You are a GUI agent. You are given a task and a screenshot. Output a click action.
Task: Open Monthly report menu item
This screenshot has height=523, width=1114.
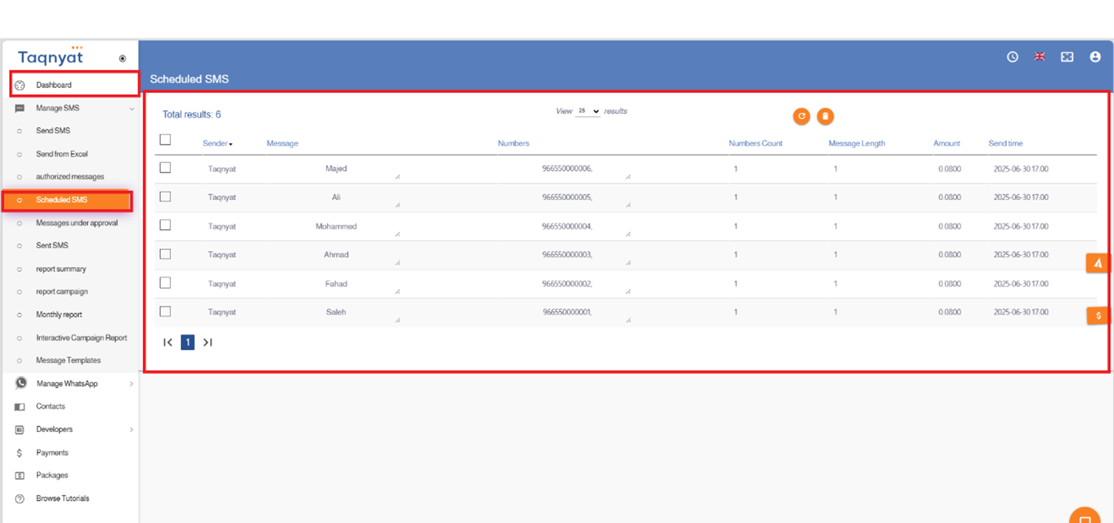59,315
